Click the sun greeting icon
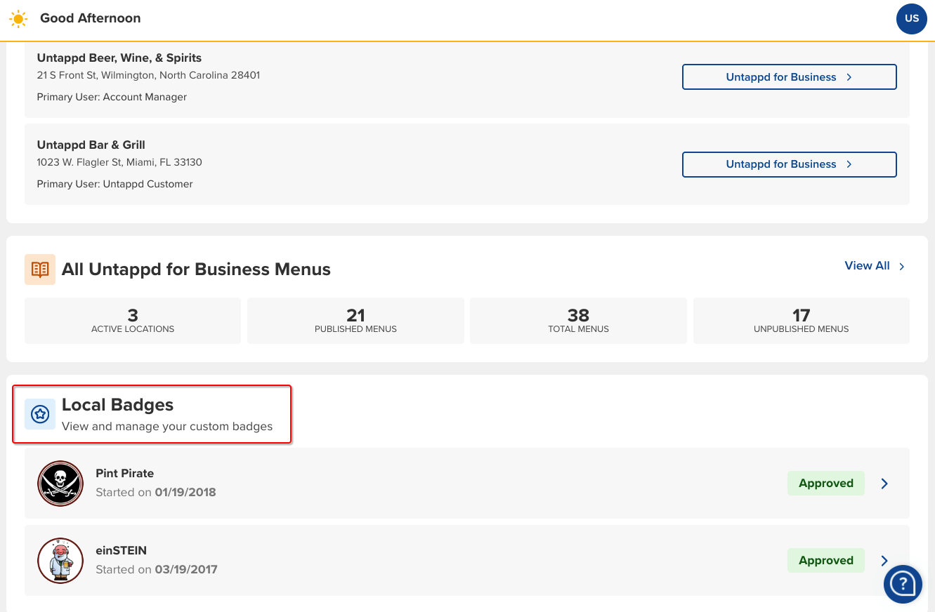Screen dimensions: 935x612 pos(18,19)
